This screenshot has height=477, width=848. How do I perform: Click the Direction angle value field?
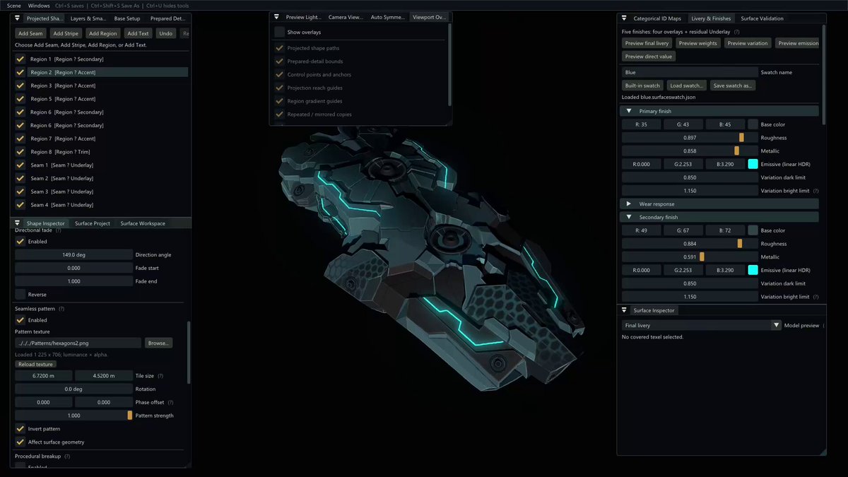pyautogui.click(x=73, y=254)
